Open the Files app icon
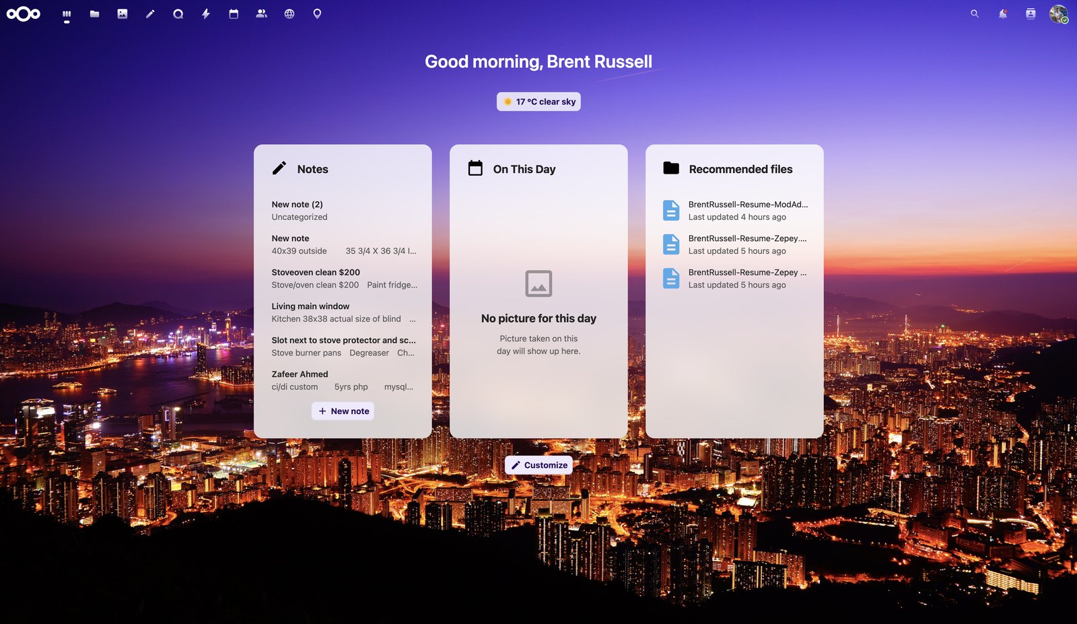The image size is (1077, 624). tap(94, 13)
